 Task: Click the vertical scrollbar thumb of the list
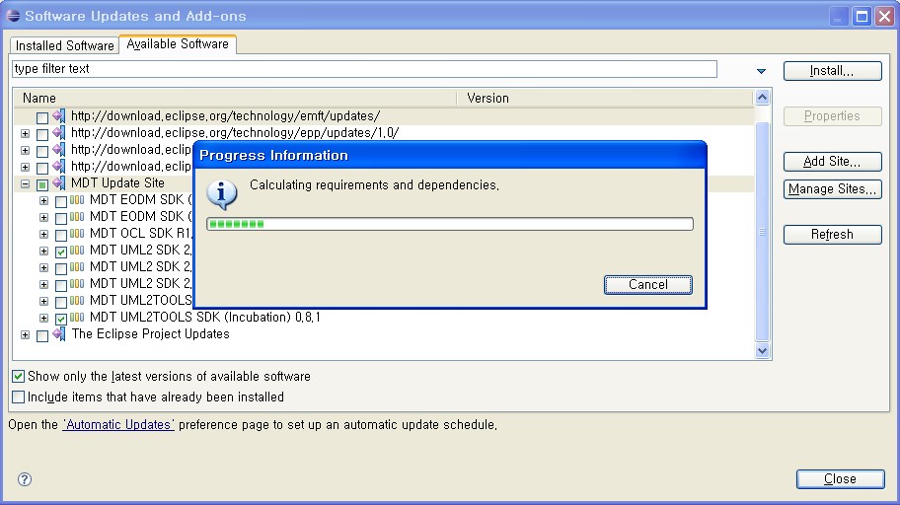coord(762,232)
